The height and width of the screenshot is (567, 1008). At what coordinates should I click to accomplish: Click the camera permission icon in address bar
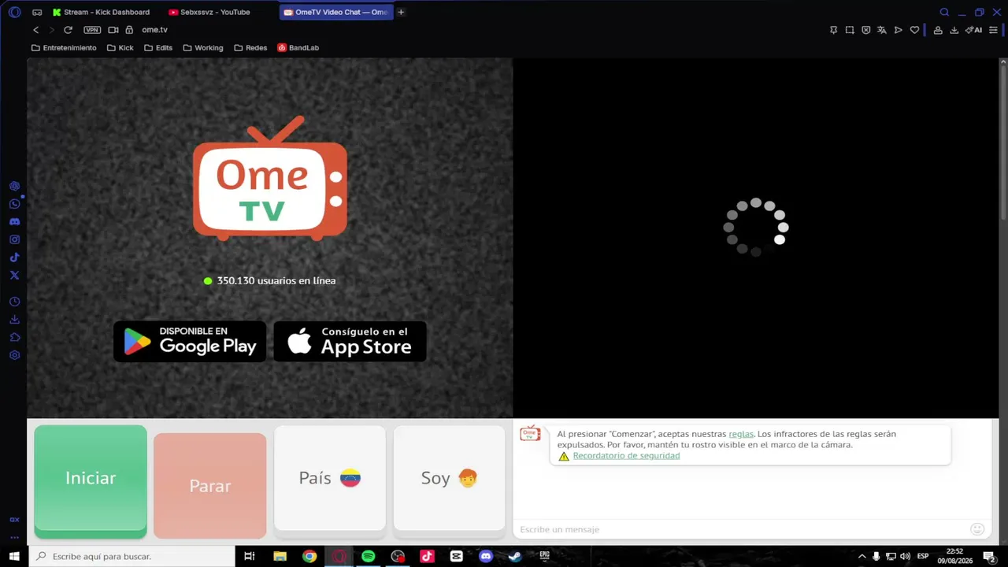tap(113, 30)
